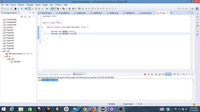The image size is (200, 112).
Task: Click Remove All Terminated Launches icon
Action: (x=152, y=74)
